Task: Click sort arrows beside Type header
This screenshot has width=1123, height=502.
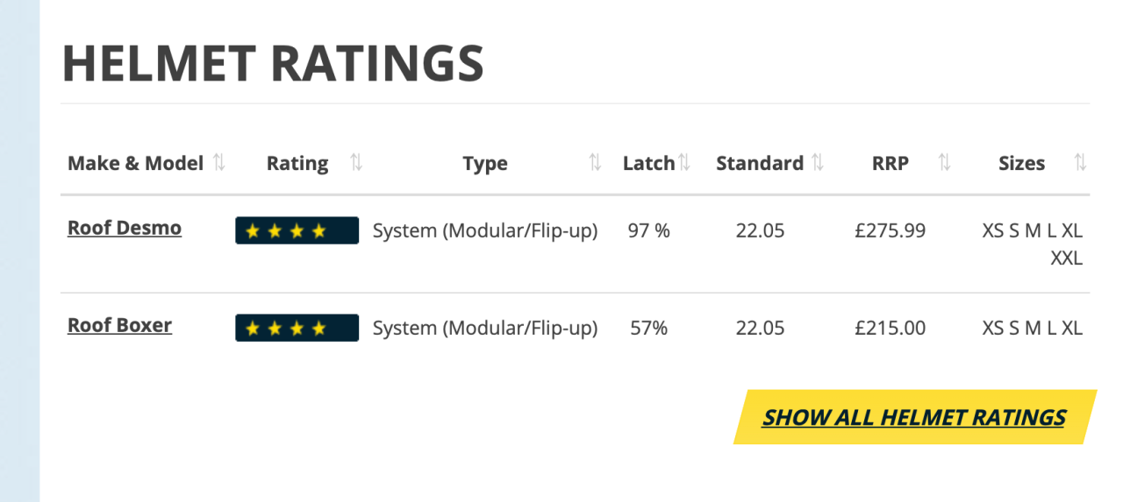Action: point(595,163)
